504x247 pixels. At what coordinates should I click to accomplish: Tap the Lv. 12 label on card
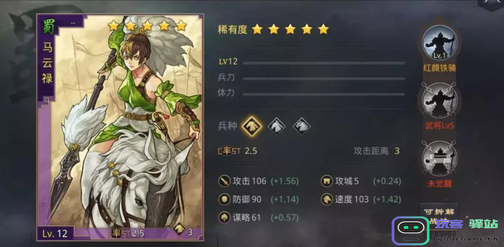coord(54,233)
